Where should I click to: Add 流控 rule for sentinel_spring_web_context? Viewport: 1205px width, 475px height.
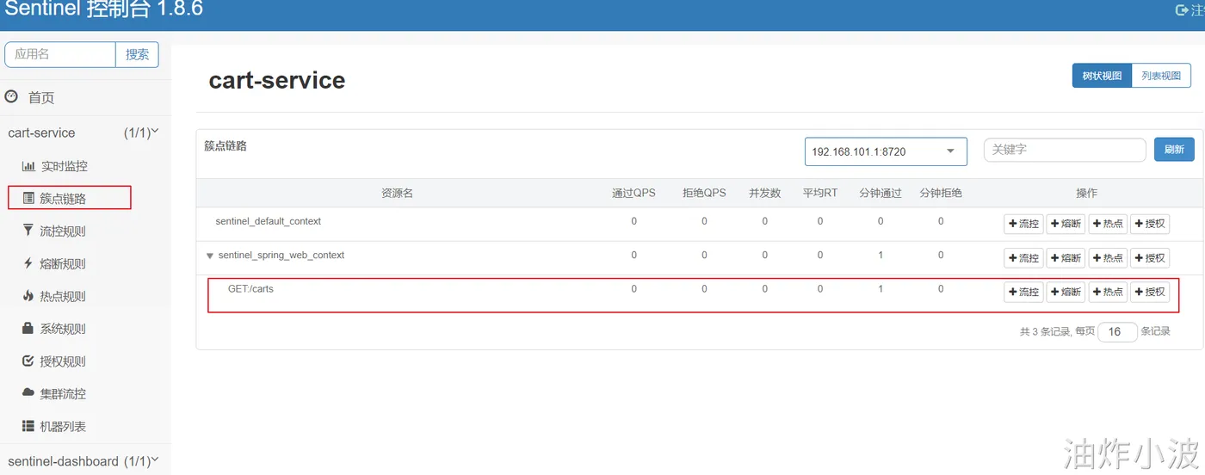pyautogui.click(x=1023, y=258)
